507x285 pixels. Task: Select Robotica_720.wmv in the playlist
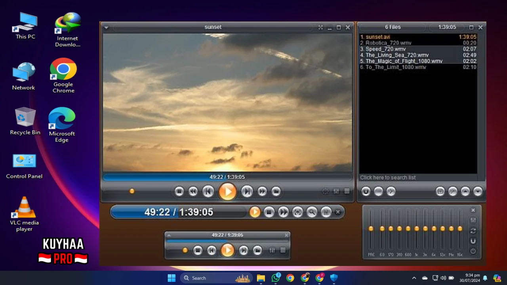tap(418, 43)
